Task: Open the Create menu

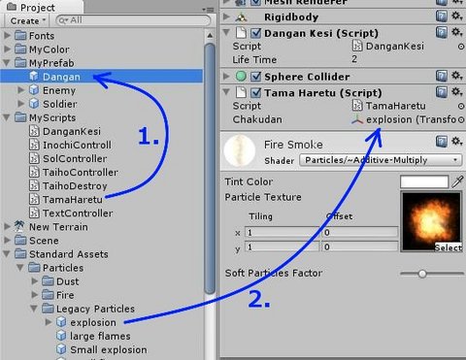Action: click(x=27, y=21)
